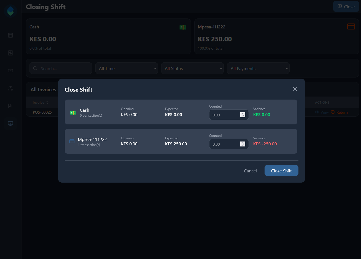Click '100.0% of total' on Mpesa card
Screen dimensions: 361x259
(211, 48)
